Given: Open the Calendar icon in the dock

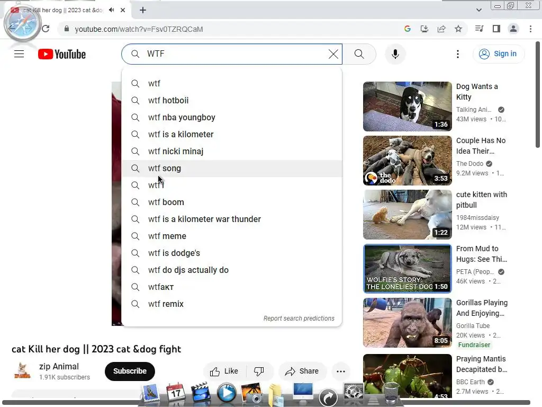Looking at the screenshot, I should point(176,393).
